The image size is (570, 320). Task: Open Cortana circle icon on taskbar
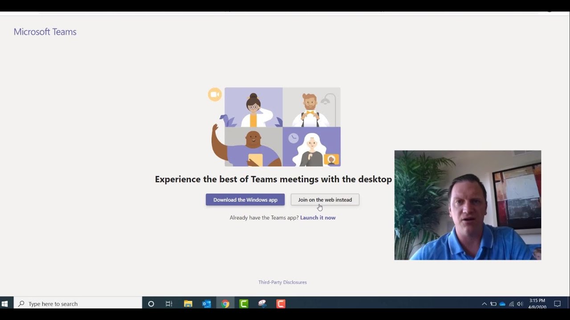point(151,304)
